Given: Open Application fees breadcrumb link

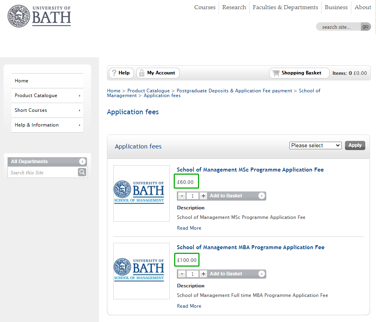Looking at the screenshot, I should [x=162, y=96].
